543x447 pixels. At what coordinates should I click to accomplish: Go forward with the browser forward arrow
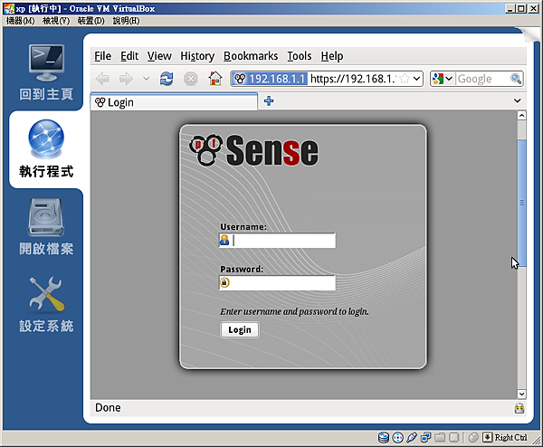126,79
